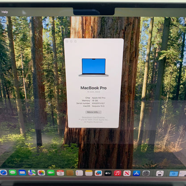The height and width of the screenshot is (186, 186).
Task: Open the brown Contacts icon in the Dock
Action: click(70, 173)
